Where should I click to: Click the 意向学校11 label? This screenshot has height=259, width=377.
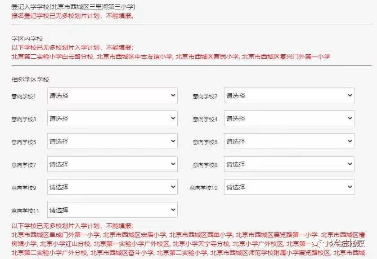pos(25,211)
